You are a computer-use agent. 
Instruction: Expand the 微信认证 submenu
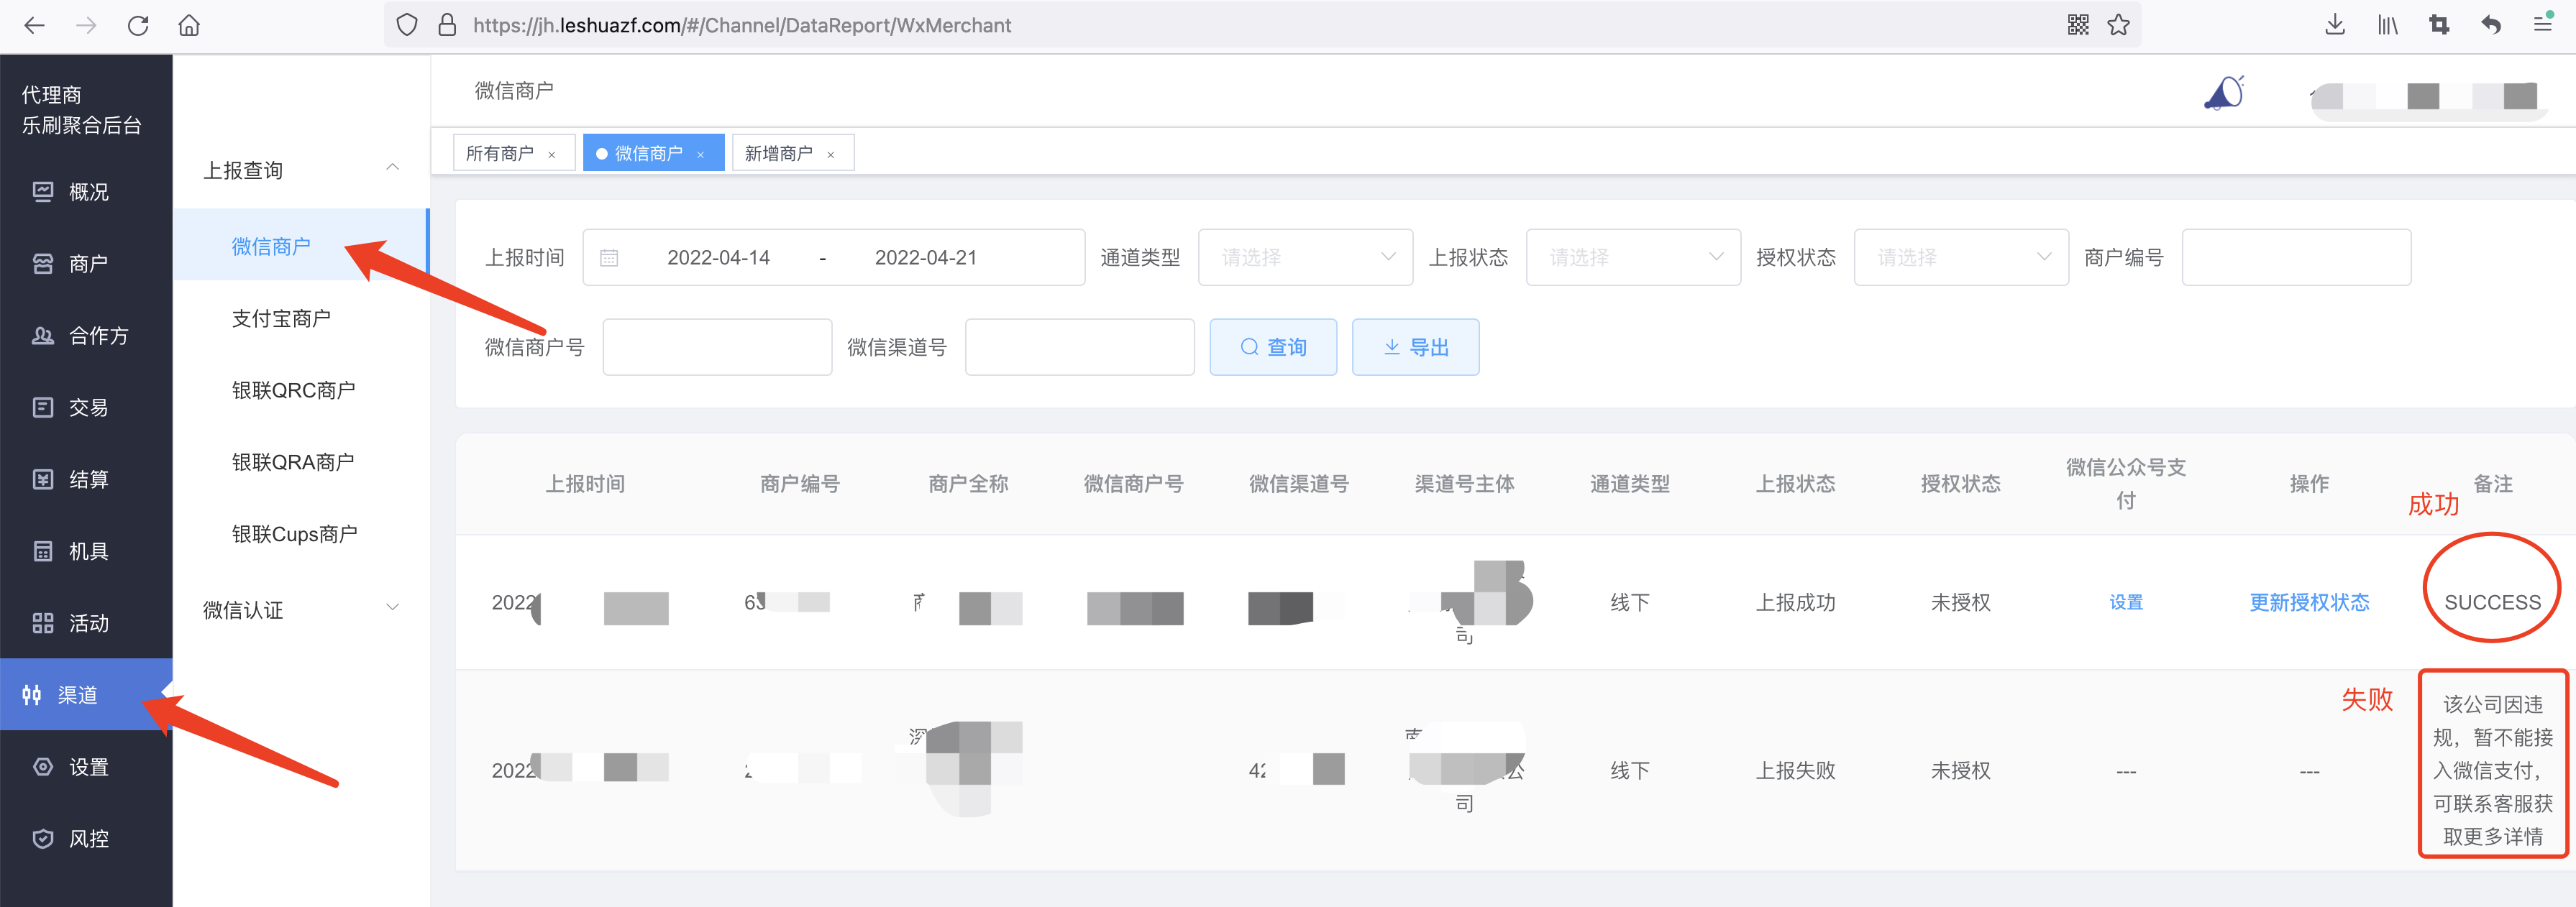tap(300, 609)
